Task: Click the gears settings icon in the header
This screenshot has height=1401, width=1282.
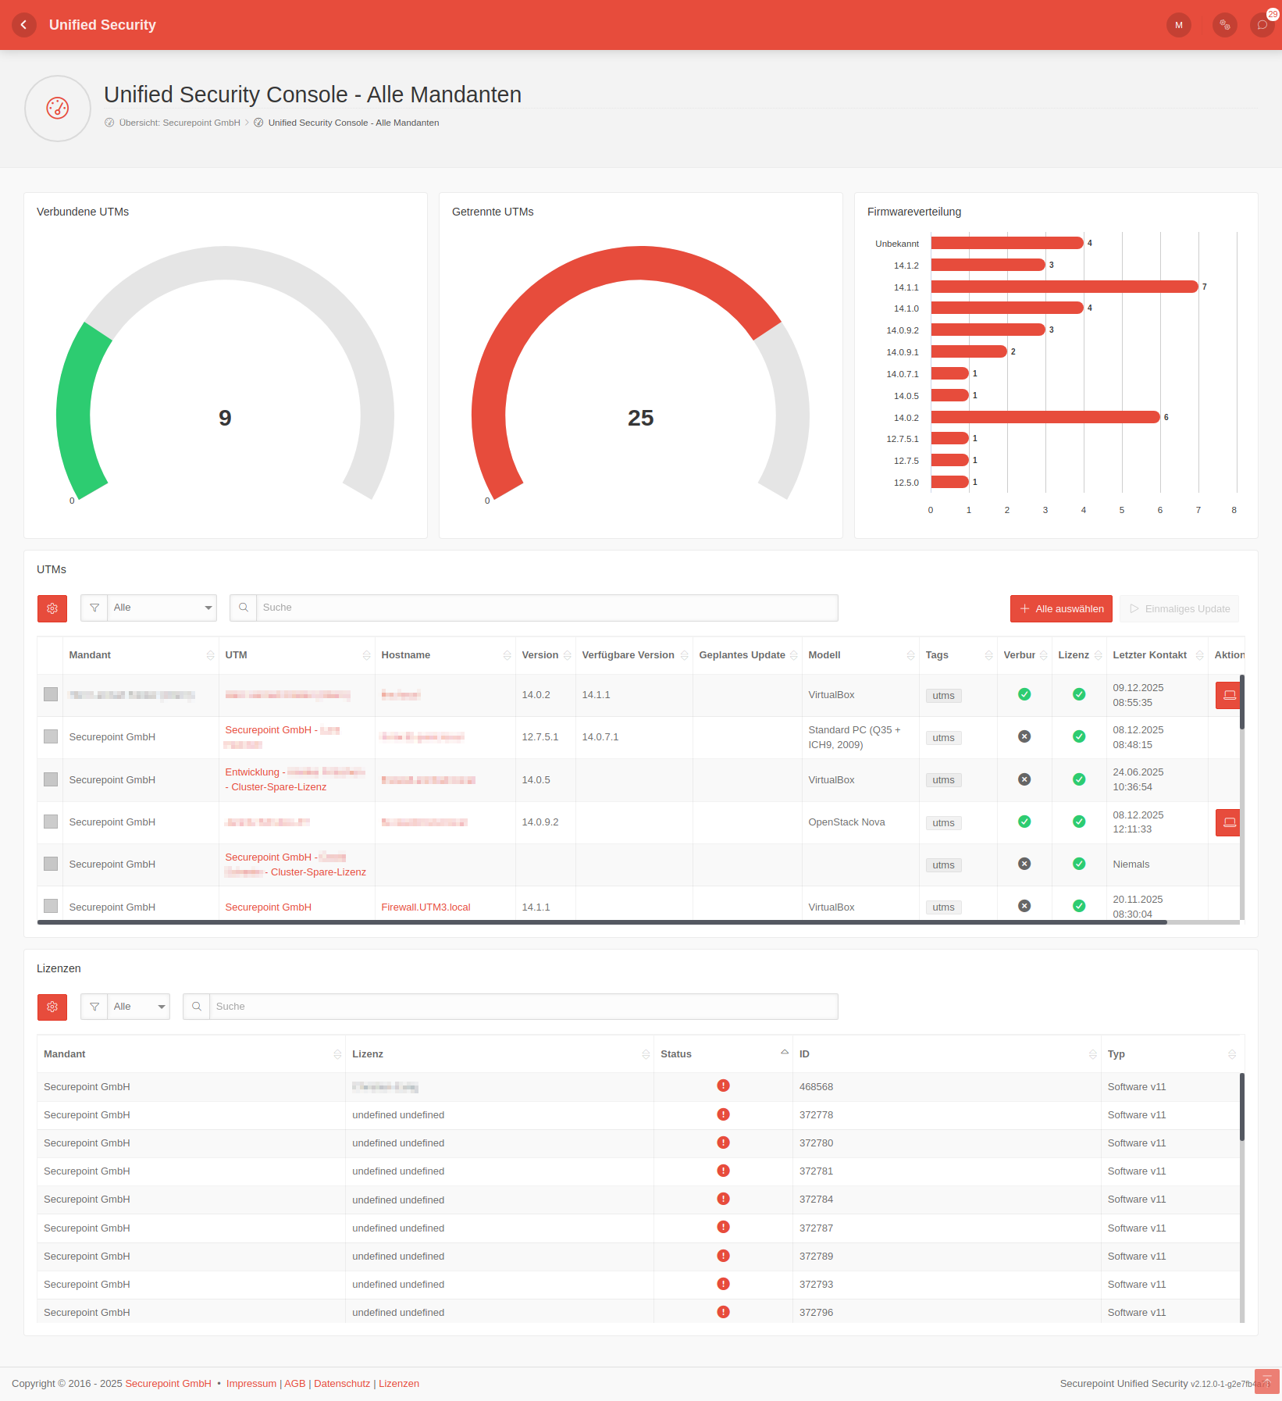Action: [1224, 25]
